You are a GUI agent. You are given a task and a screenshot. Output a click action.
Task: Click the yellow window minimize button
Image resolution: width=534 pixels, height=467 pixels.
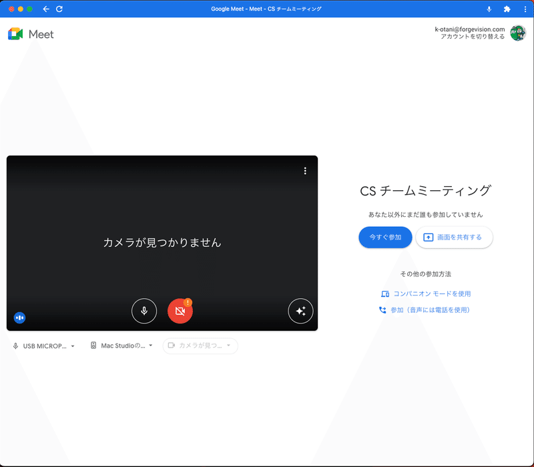click(x=21, y=9)
